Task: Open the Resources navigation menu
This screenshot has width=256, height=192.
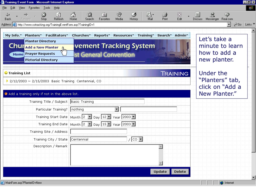Action: click(123, 35)
